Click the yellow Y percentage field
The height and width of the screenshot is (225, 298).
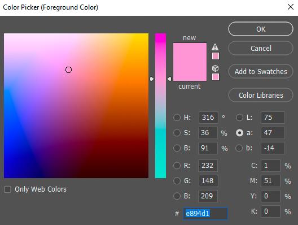[270, 196]
